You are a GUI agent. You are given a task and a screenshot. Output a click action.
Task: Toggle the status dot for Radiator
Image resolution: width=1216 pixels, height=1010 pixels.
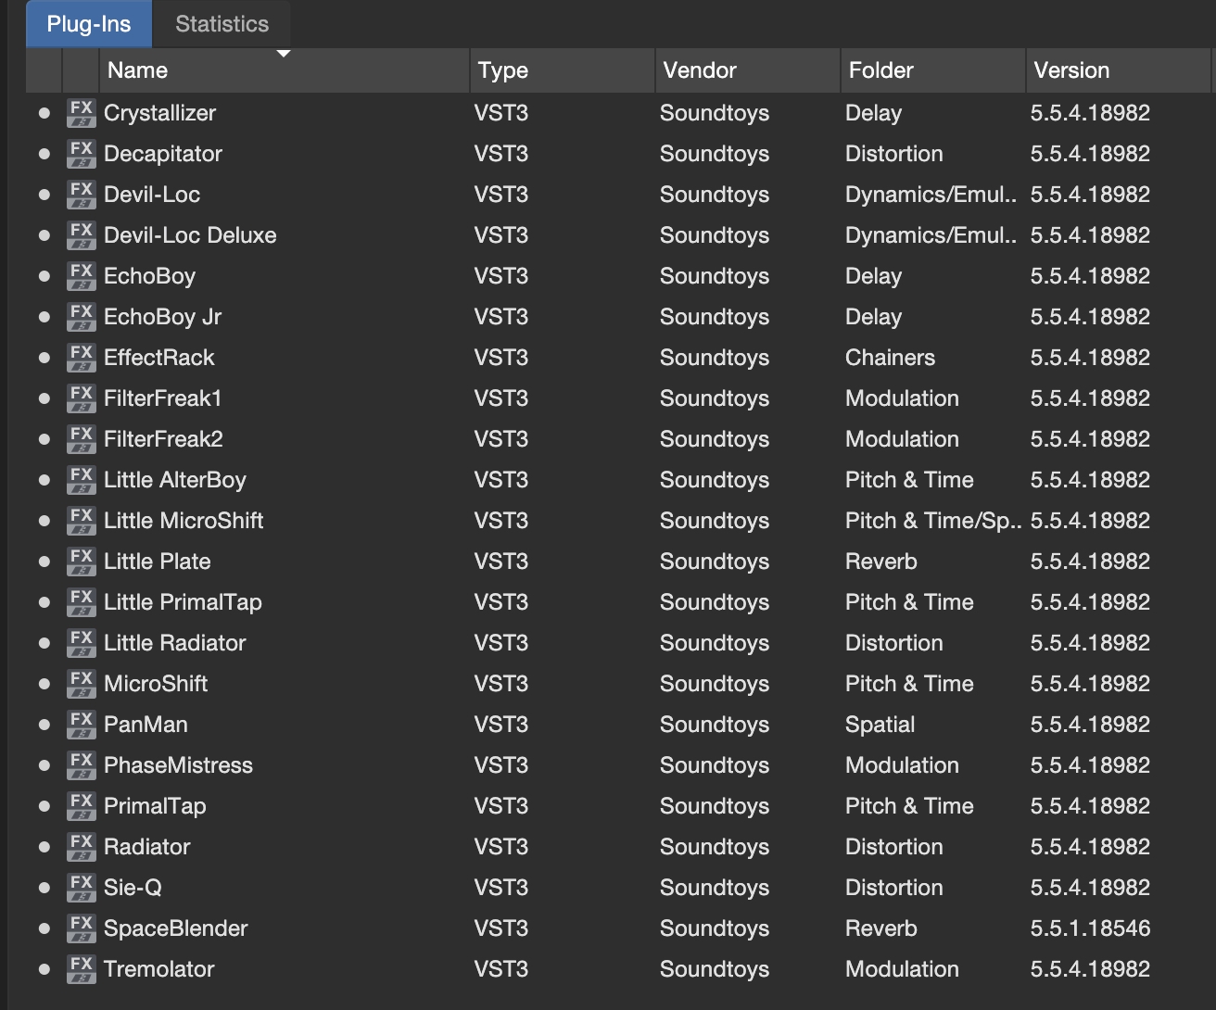44,847
